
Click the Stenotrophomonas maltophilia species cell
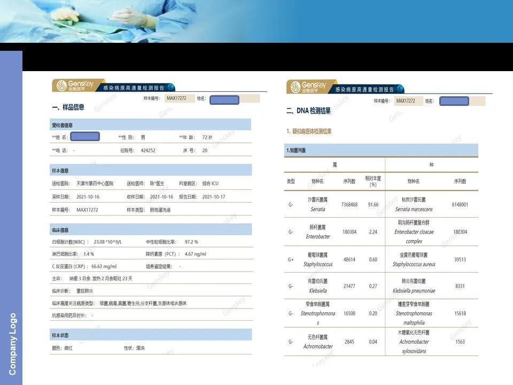pos(414,313)
